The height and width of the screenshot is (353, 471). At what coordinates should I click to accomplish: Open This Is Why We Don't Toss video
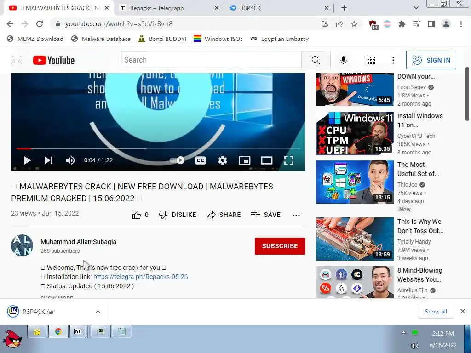(x=355, y=239)
